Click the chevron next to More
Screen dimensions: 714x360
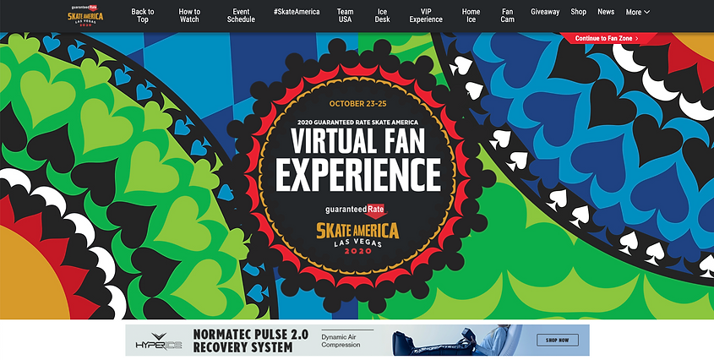[647, 13]
